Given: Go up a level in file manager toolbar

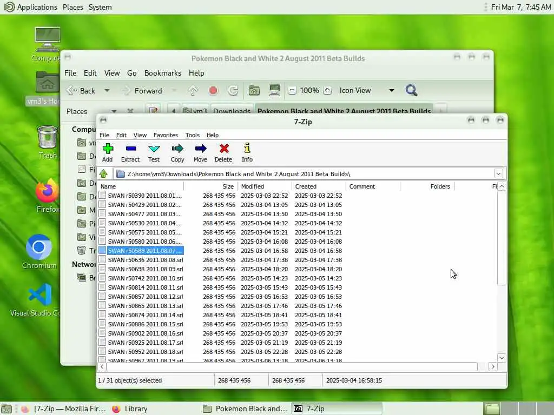Looking at the screenshot, I should click(x=193, y=91).
